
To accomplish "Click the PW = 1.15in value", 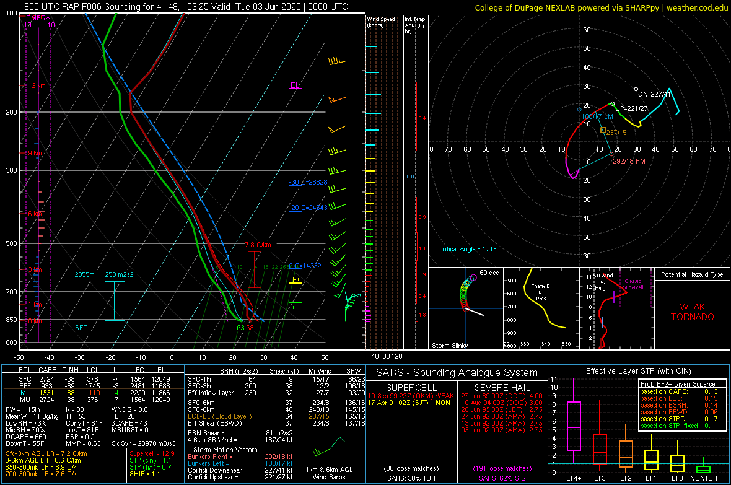I will [22, 409].
